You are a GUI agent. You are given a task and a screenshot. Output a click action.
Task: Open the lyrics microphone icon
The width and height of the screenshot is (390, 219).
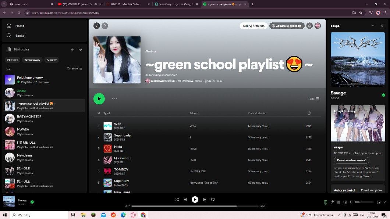click(332, 202)
